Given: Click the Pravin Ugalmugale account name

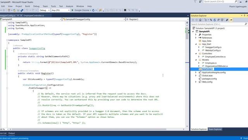Looking at the screenshot, I should [x=238, y=7].
